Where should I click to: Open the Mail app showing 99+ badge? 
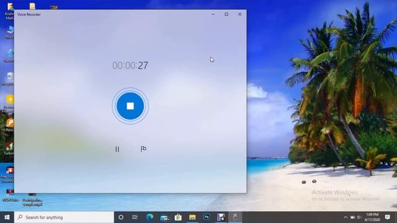point(165,217)
